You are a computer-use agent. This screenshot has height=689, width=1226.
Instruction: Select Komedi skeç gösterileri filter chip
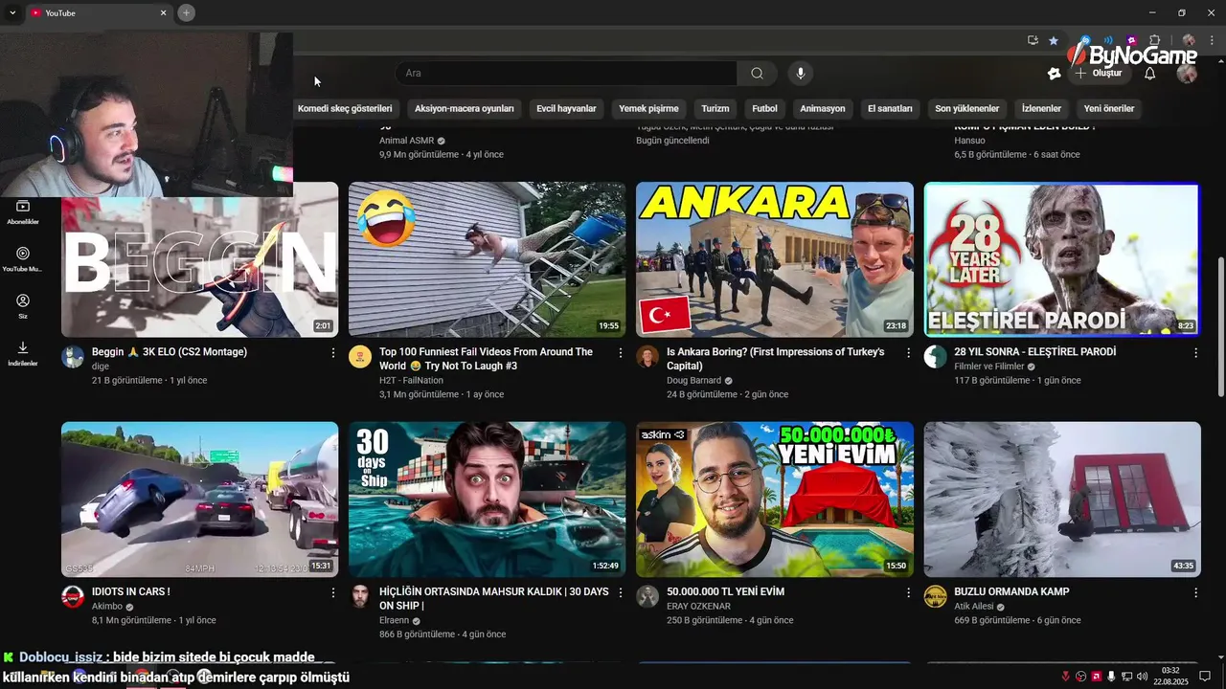coord(345,108)
